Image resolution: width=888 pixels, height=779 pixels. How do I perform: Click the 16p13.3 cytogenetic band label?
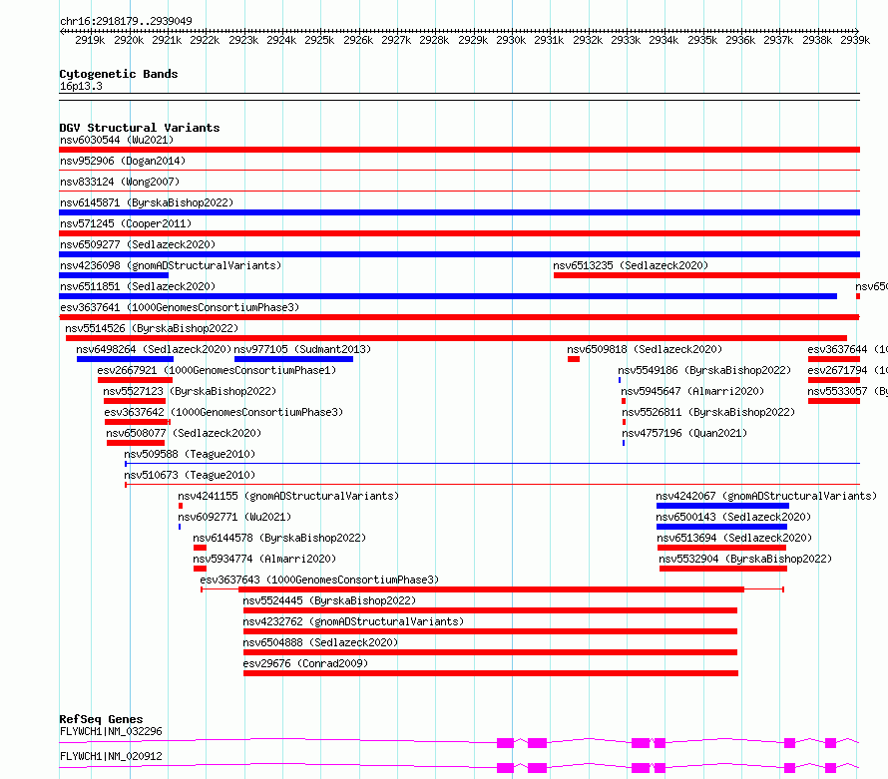click(81, 87)
